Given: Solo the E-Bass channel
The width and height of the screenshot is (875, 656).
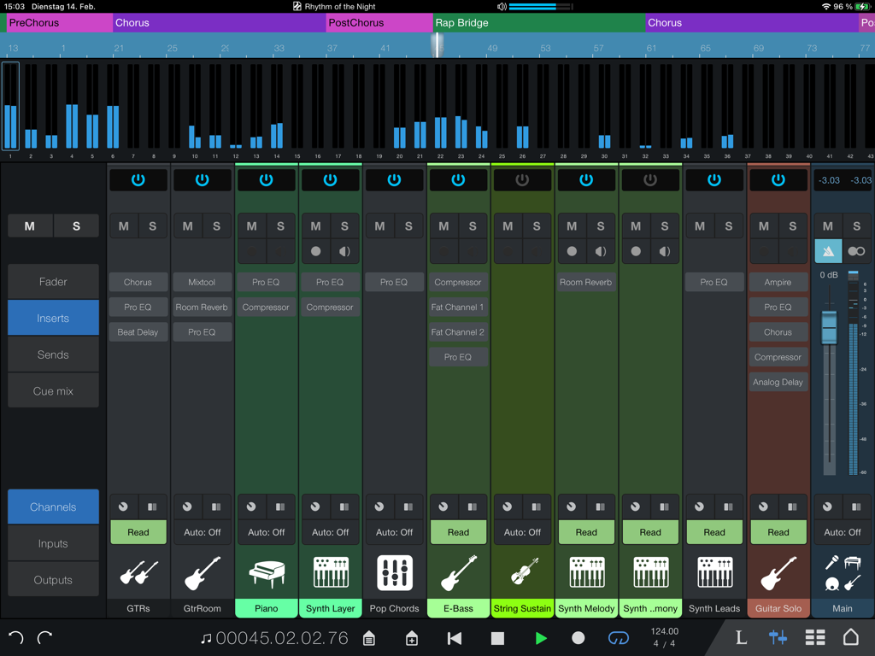Looking at the screenshot, I should (473, 225).
